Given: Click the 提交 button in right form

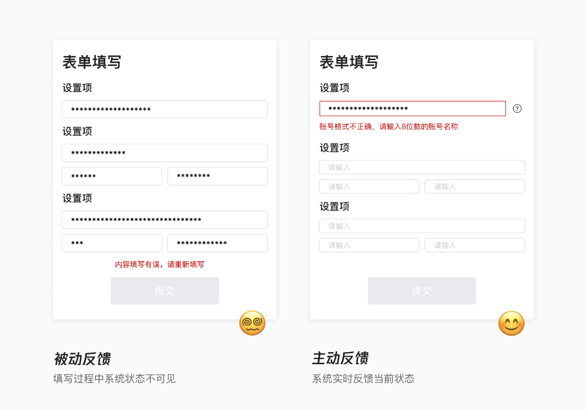Looking at the screenshot, I should [x=422, y=291].
